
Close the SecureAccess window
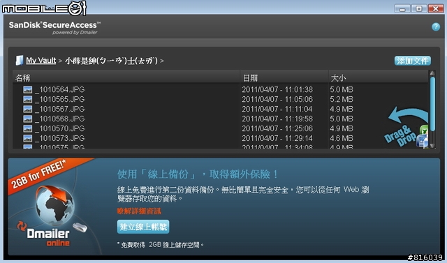[436, 8]
